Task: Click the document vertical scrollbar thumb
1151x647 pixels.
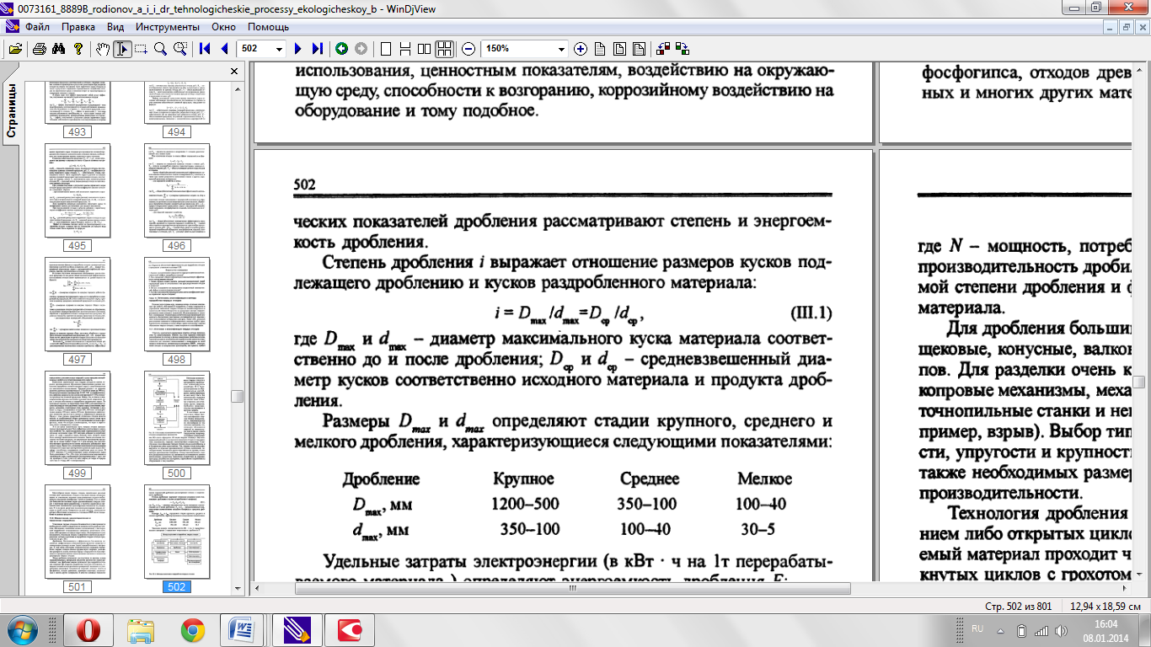Action: [x=1140, y=382]
